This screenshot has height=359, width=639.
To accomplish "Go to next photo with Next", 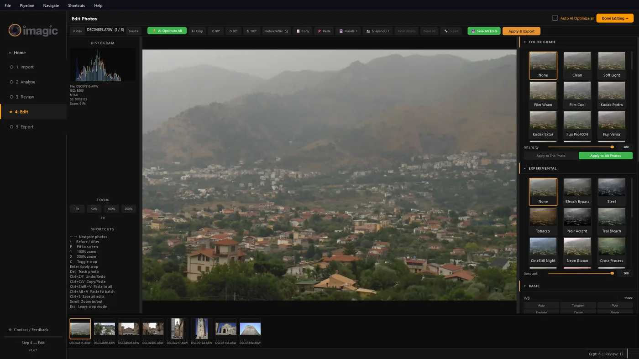I will (134, 31).
